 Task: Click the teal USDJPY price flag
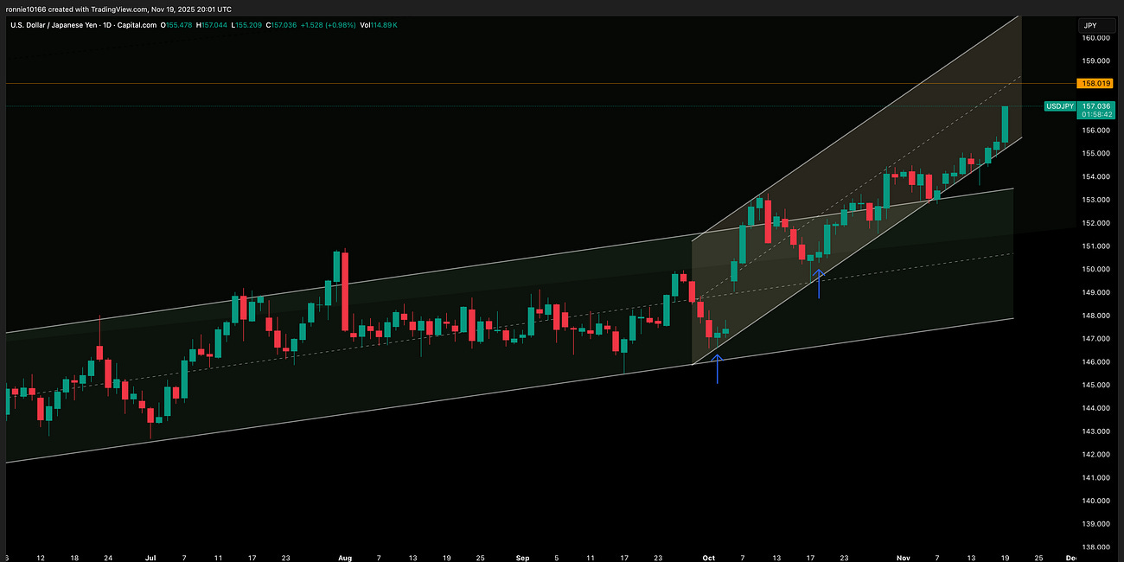coord(1061,105)
